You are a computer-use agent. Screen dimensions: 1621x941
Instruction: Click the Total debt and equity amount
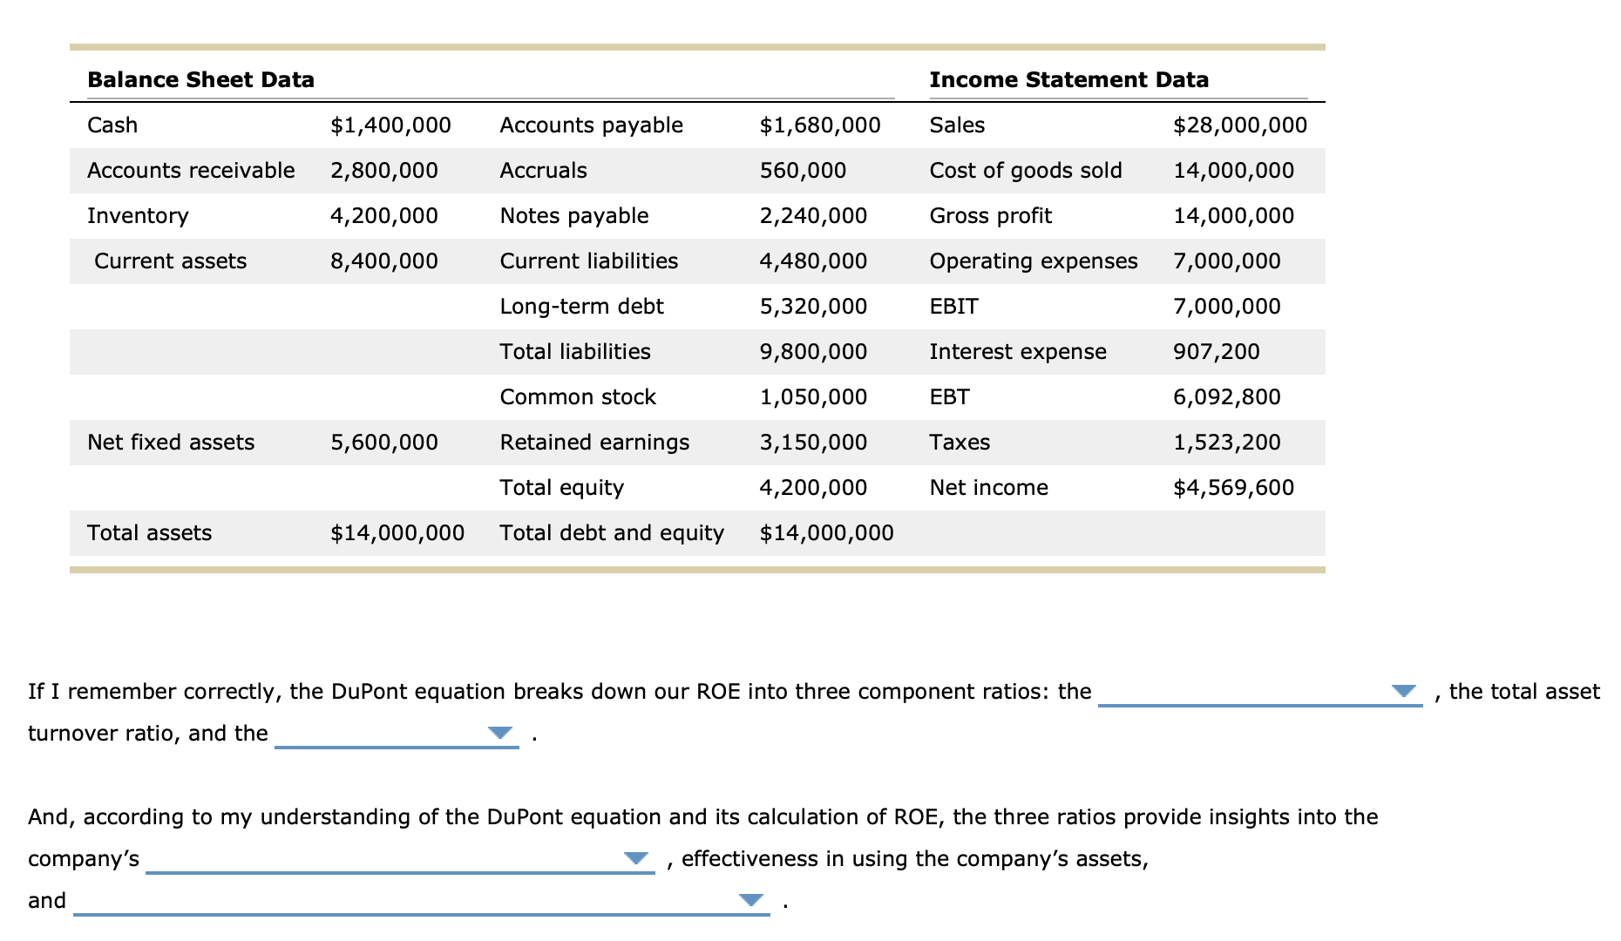click(x=827, y=532)
